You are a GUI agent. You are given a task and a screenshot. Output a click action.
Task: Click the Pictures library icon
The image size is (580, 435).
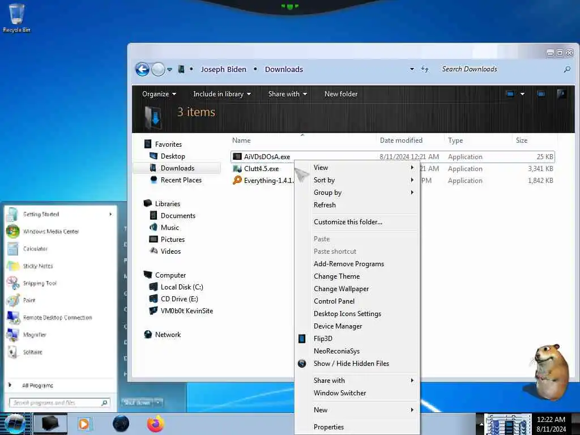(153, 239)
